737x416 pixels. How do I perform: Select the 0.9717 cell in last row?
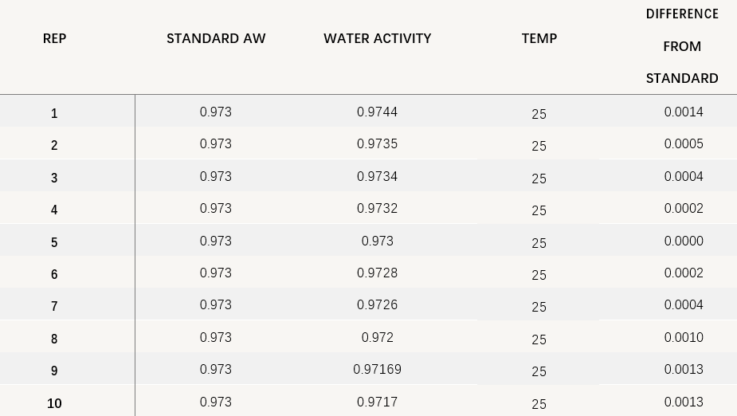point(378,402)
